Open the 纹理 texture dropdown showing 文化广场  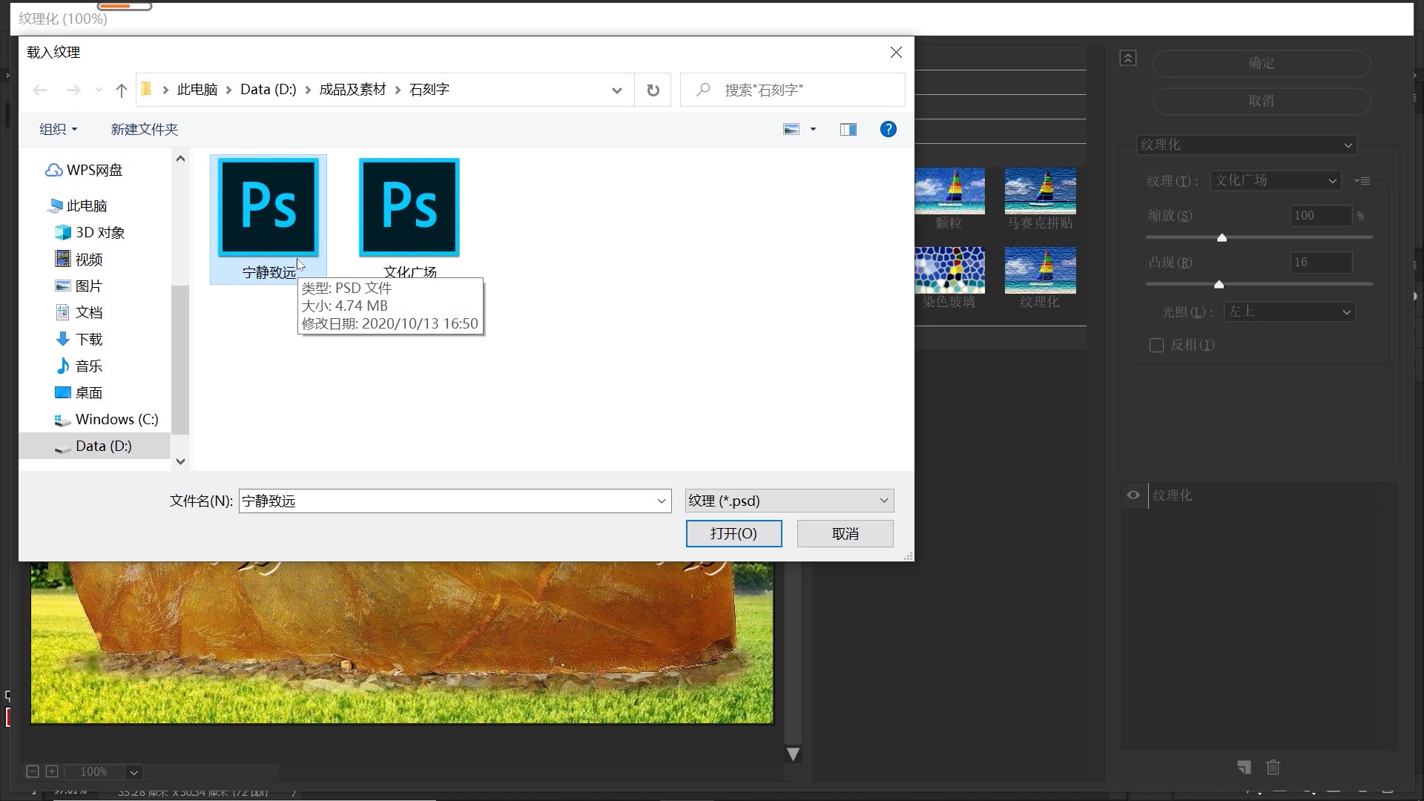coord(1276,180)
